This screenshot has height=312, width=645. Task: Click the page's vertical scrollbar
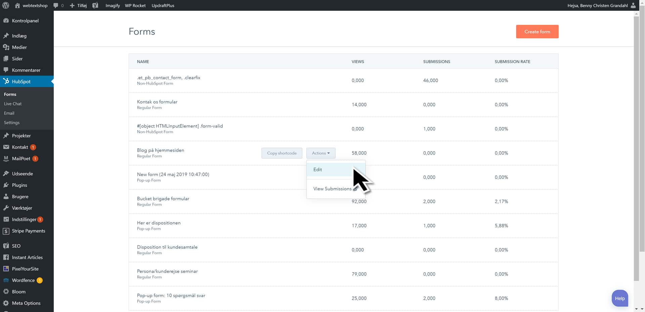(x=636, y=148)
